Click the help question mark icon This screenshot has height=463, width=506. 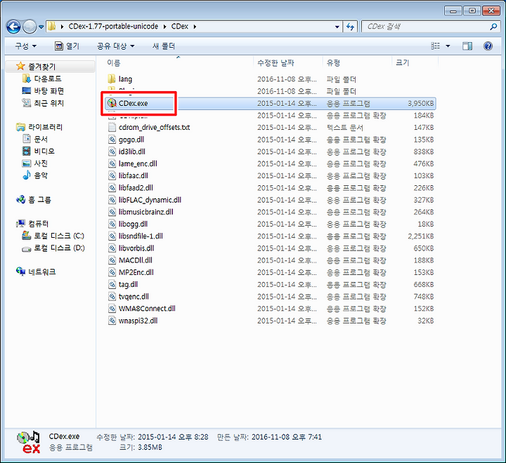pos(488,46)
